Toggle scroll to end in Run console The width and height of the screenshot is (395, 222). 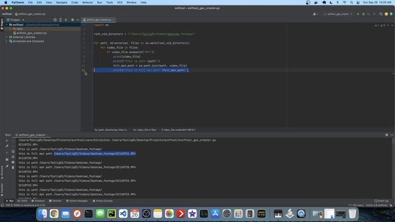(x=13, y=157)
